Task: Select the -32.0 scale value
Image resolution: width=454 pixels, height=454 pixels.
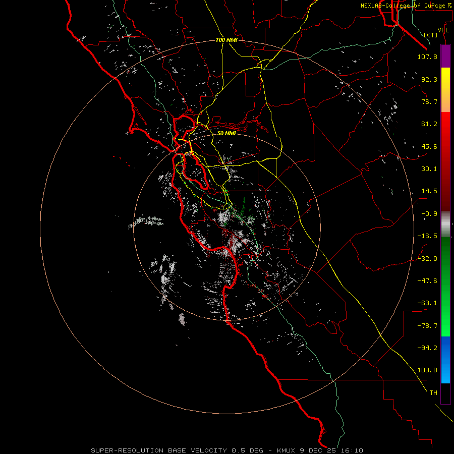Action: tap(427, 259)
